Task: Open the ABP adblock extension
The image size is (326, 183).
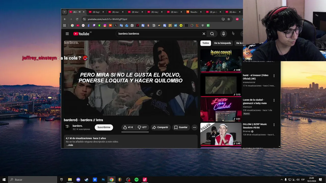Action: click(237, 19)
